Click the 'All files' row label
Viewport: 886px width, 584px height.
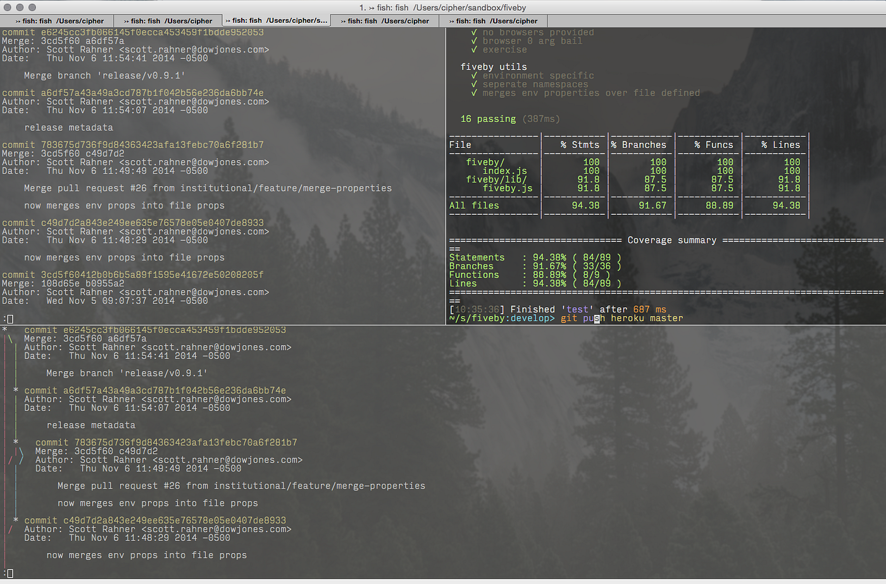[x=474, y=205]
